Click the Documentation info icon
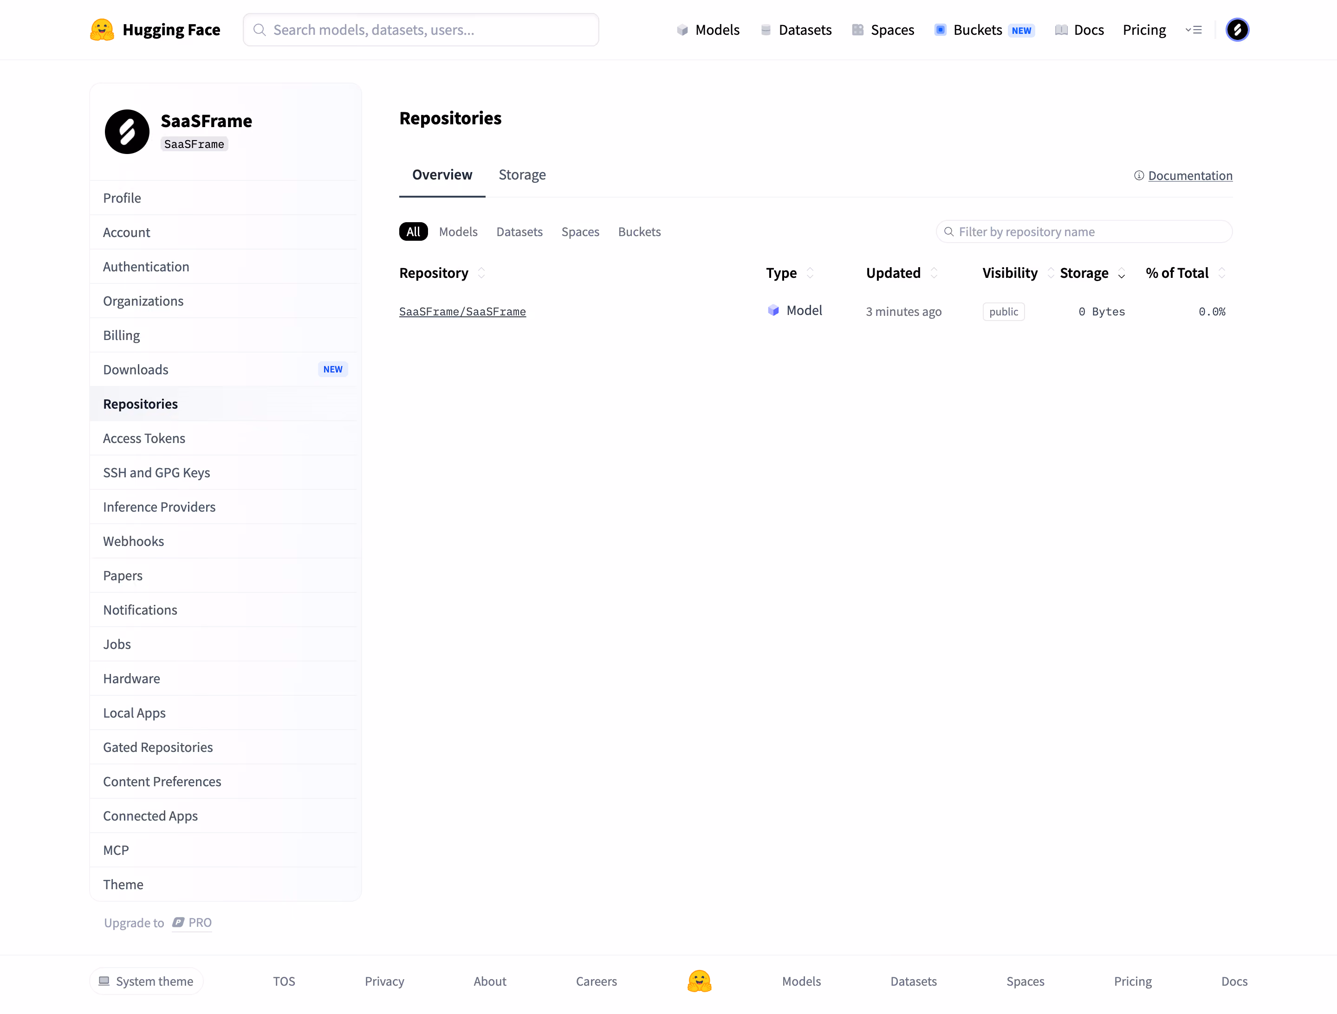Screen dimensions: 1337x1014 tap(1139, 176)
